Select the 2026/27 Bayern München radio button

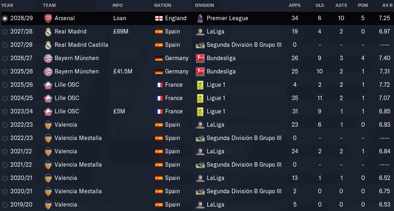[x=5, y=58]
